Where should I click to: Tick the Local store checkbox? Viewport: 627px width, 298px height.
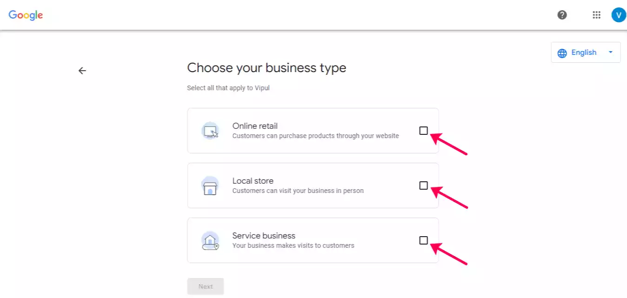[x=423, y=185]
